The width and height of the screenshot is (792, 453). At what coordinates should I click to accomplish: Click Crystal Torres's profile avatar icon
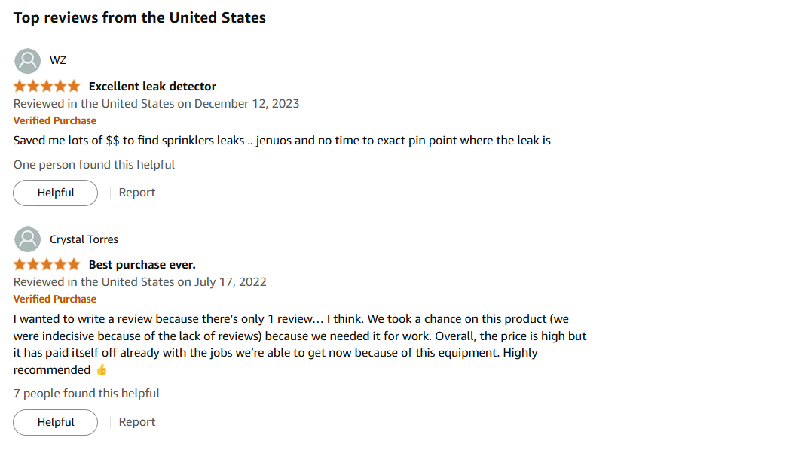[27, 239]
